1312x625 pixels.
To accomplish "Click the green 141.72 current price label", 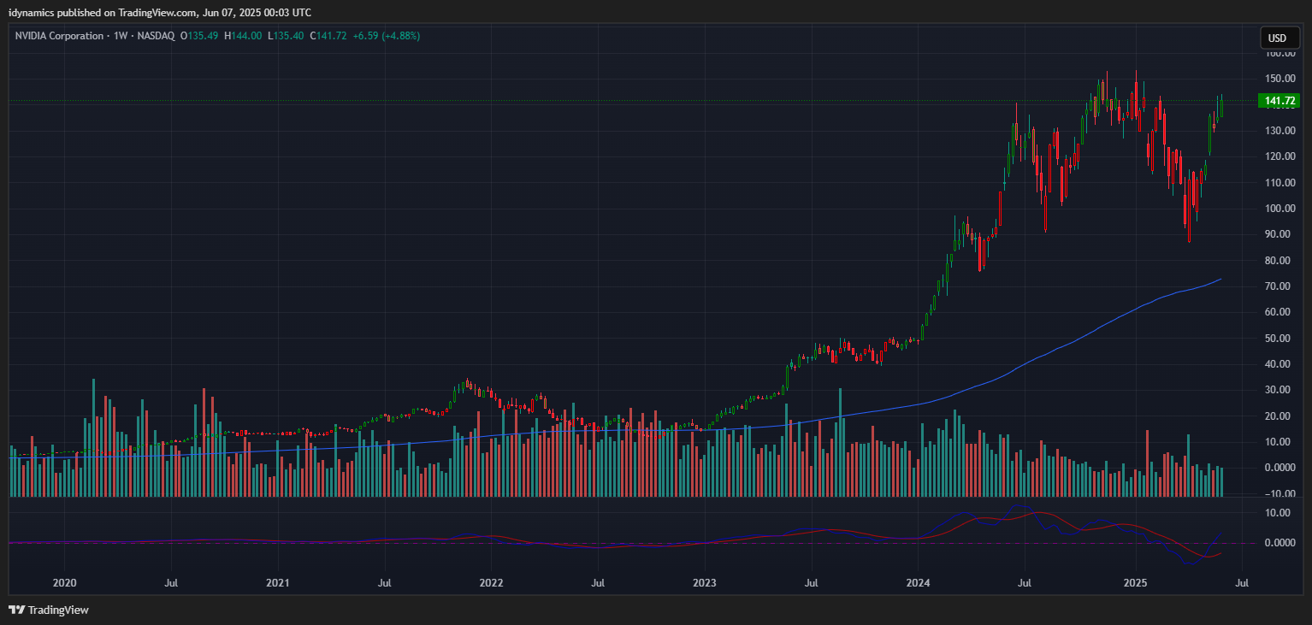I will [x=1279, y=101].
